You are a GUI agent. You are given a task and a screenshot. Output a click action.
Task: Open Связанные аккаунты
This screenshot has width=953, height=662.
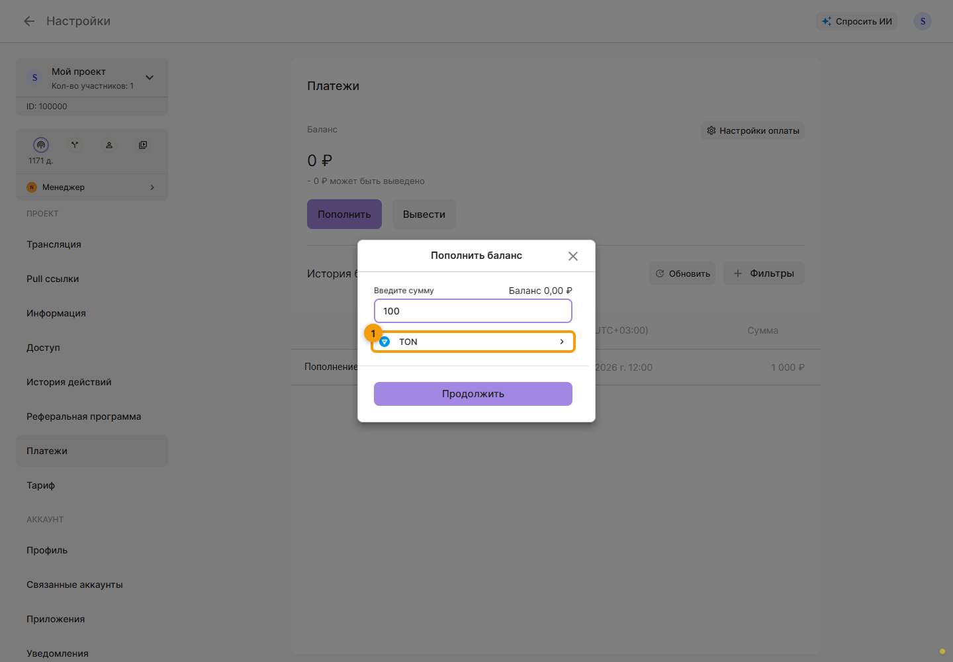[92, 585]
